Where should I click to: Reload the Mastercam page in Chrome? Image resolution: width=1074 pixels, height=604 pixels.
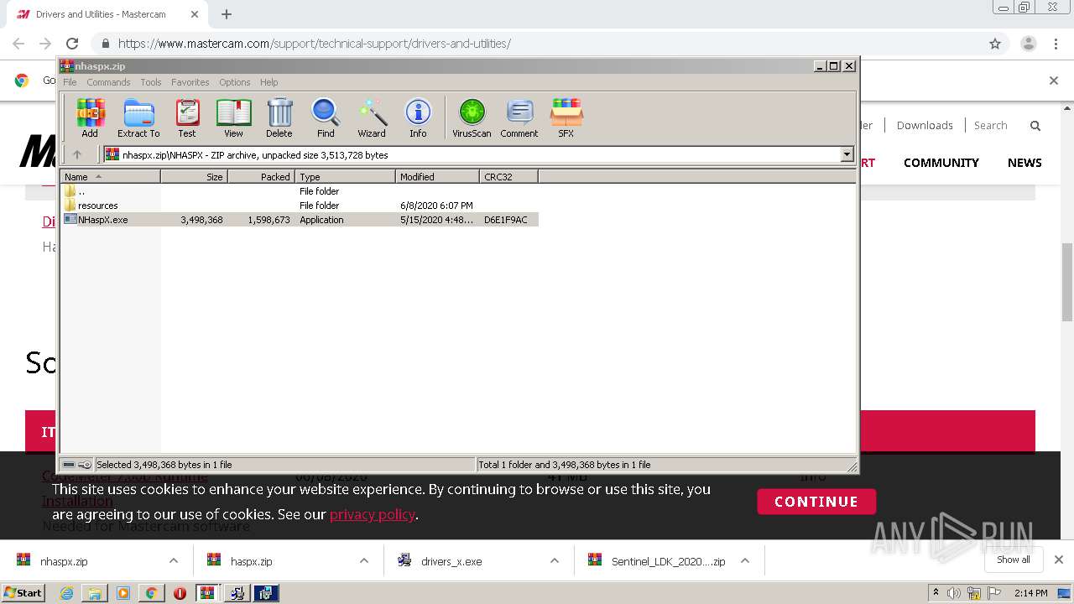[72, 44]
